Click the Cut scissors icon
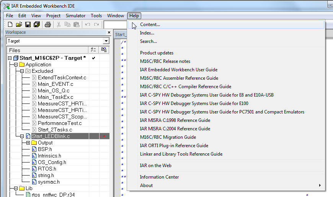The image size is (333, 197). (59, 25)
